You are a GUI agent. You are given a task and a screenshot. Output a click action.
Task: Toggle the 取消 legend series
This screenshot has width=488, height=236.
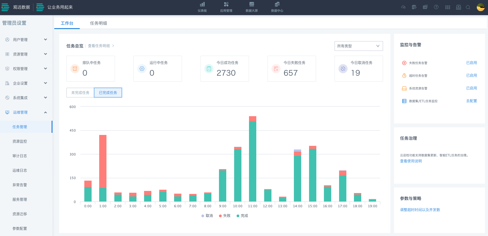coord(207,216)
